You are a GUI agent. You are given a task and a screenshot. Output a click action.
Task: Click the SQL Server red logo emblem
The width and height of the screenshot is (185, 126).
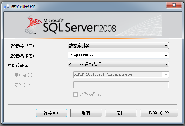(33, 25)
